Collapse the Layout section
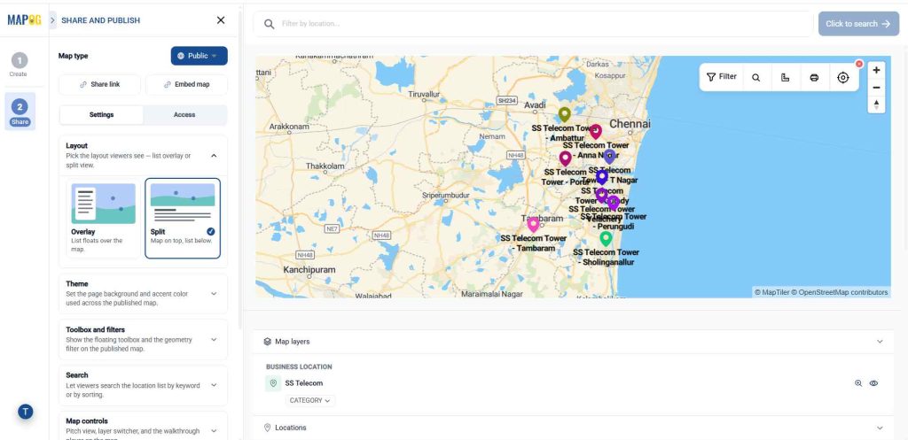Viewport: 908px width, 440px height. [x=214, y=156]
